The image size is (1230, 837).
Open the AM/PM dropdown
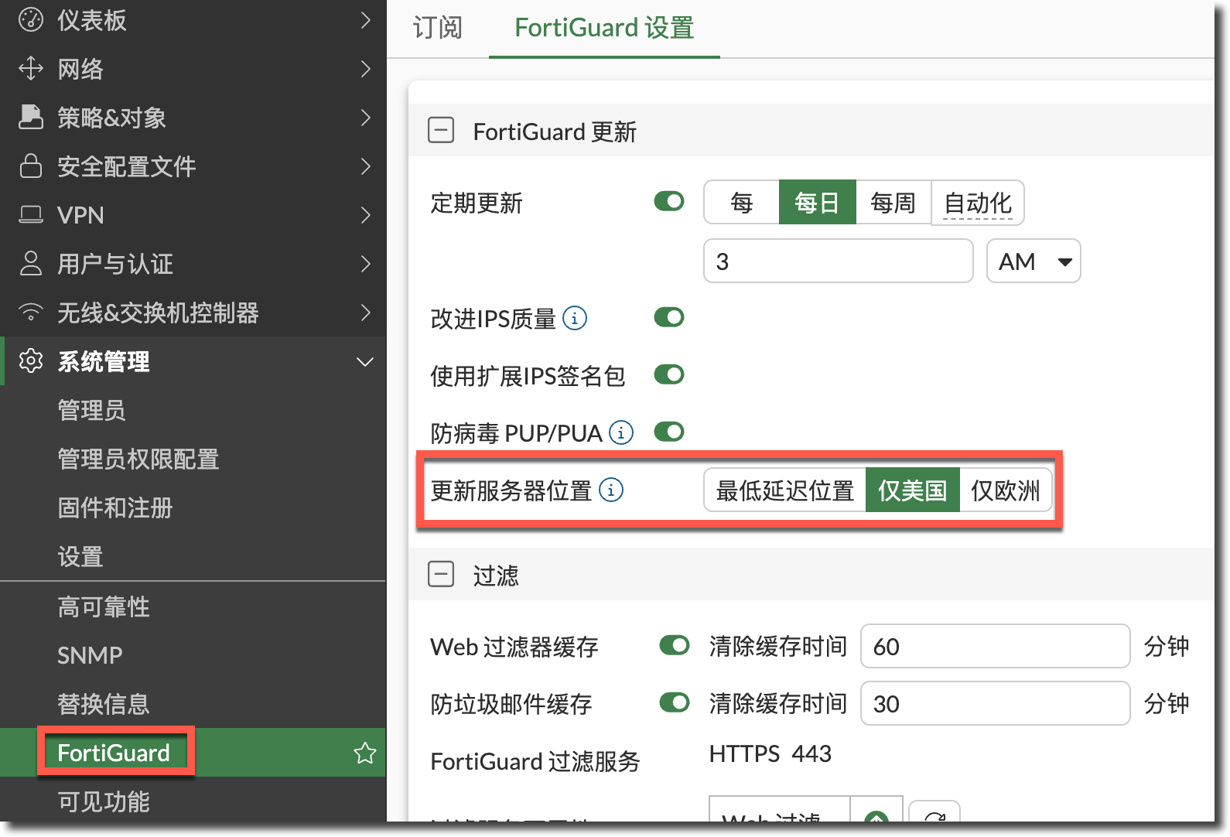[x=1034, y=261]
